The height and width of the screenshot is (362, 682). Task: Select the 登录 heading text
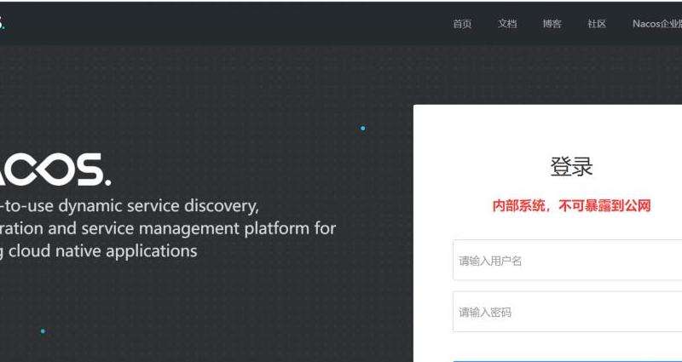pyautogui.click(x=571, y=167)
